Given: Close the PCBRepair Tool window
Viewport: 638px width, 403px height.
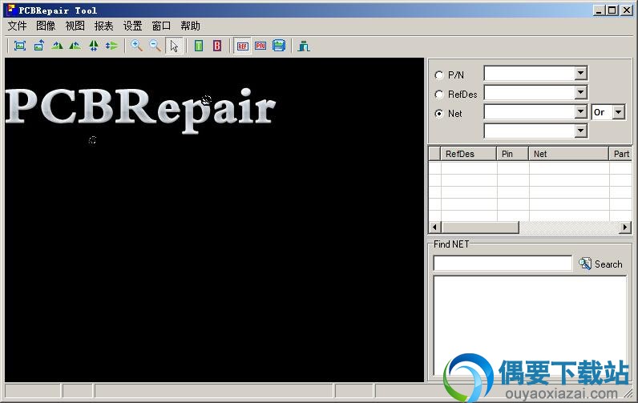Looking at the screenshot, I should click(627, 10).
